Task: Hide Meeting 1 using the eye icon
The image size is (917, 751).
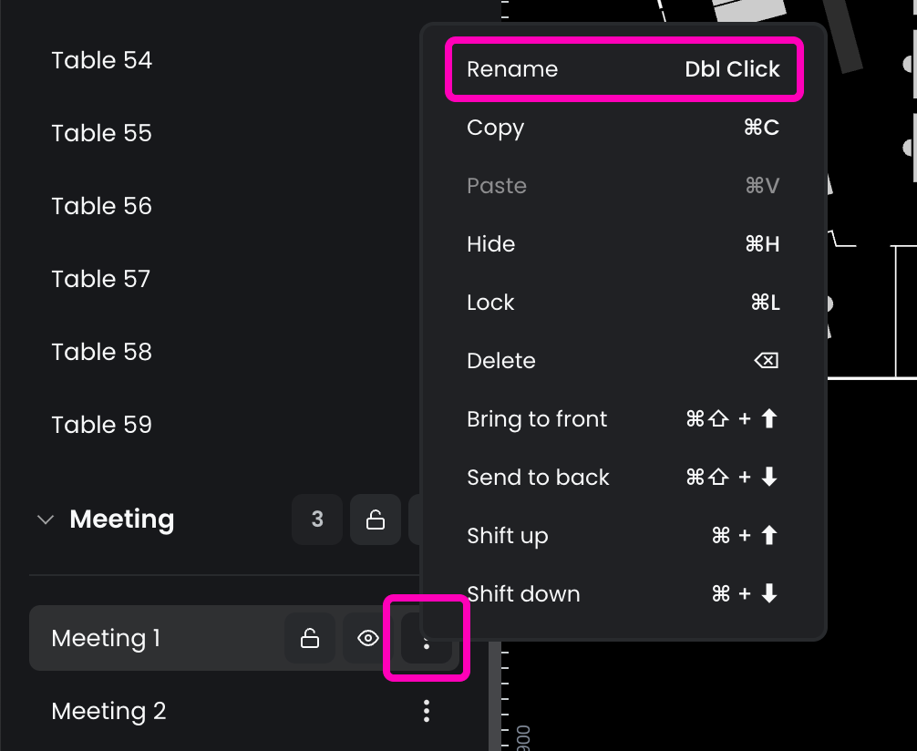Action: click(368, 639)
